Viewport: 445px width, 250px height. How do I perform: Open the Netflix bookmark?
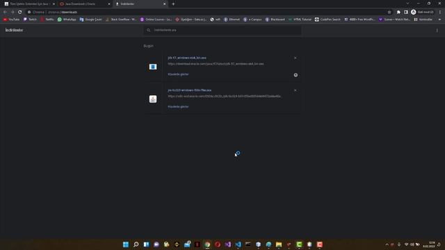47,19
